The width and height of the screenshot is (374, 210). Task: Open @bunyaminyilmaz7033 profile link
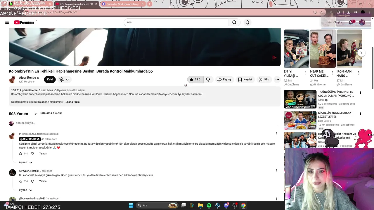pos(32,199)
